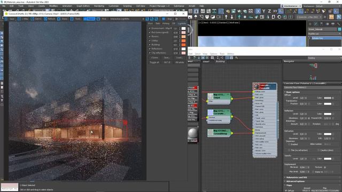Activate the Pick tool in Corona VFB
Screen dimensions: 342x192
102,19
